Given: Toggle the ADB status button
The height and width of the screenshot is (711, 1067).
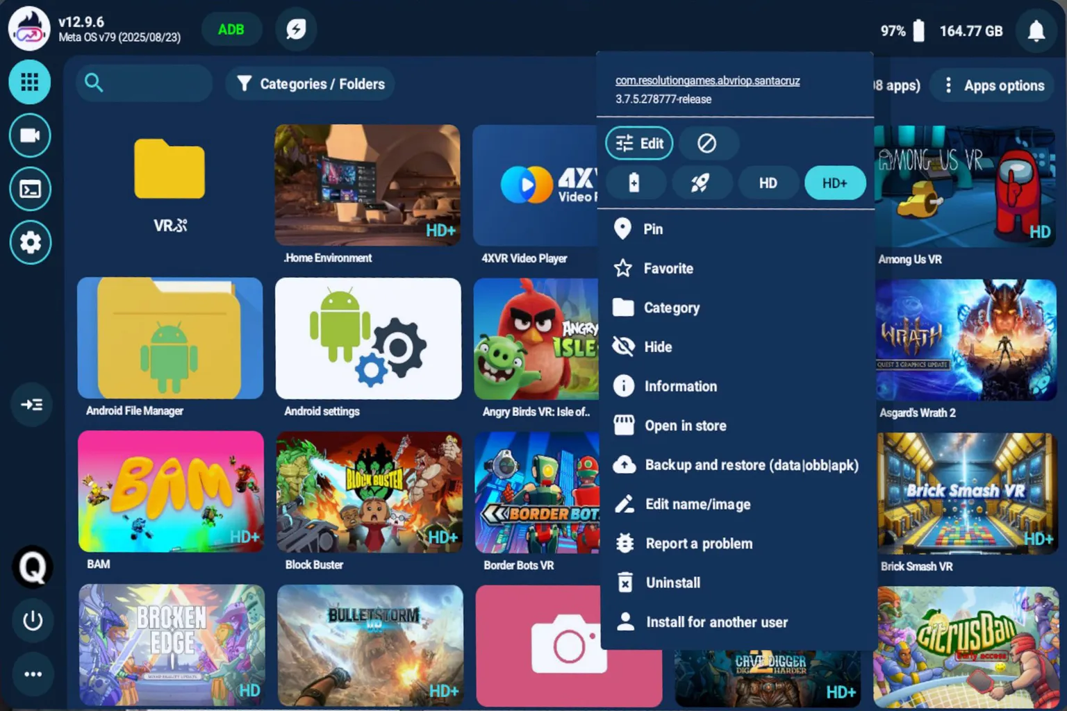Looking at the screenshot, I should [x=231, y=29].
